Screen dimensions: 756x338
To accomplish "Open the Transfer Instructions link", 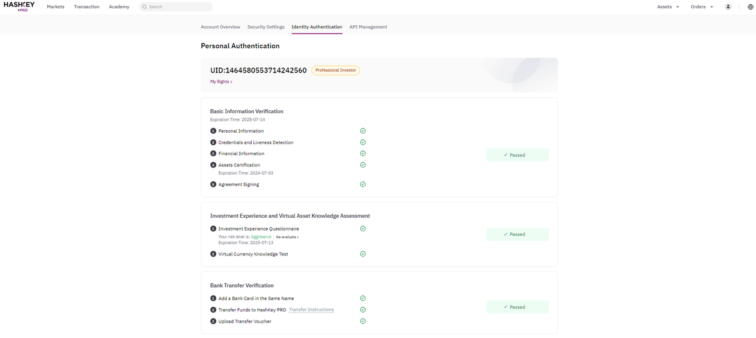I will (x=311, y=310).
